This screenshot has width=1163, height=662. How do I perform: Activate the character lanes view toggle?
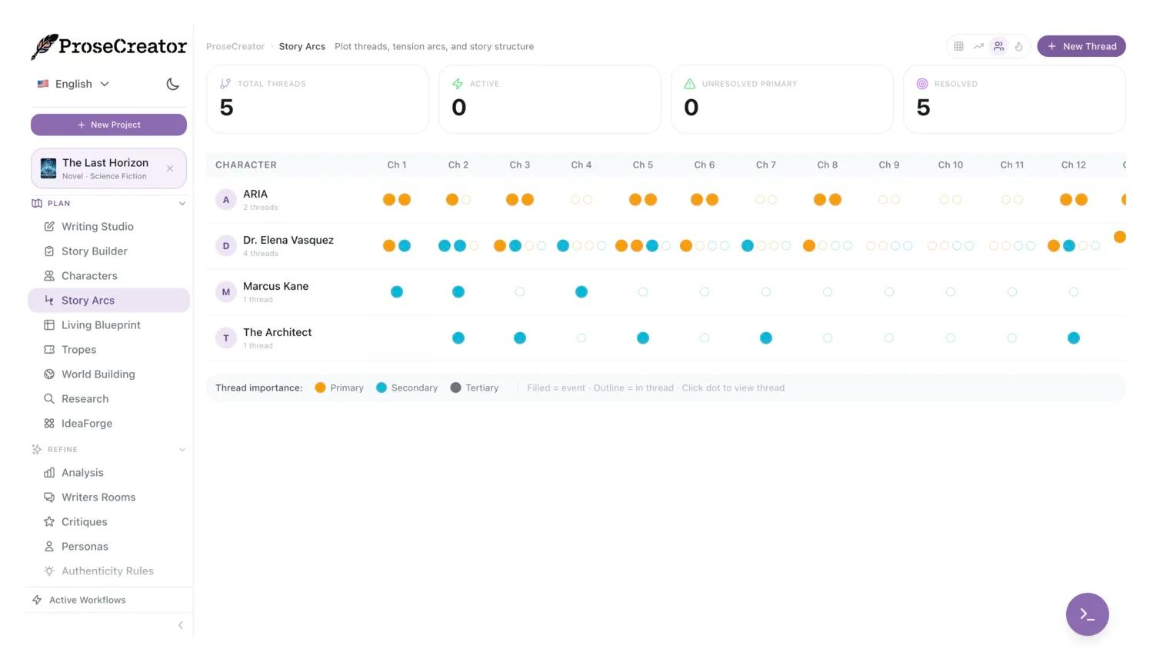tap(999, 46)
